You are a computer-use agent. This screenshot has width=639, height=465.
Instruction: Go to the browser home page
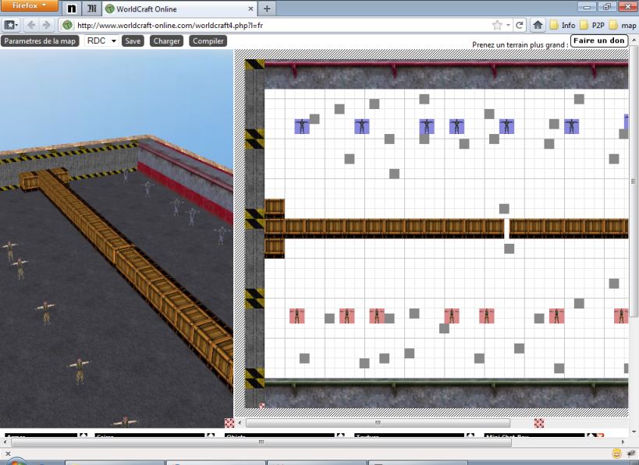coord(538,25)
